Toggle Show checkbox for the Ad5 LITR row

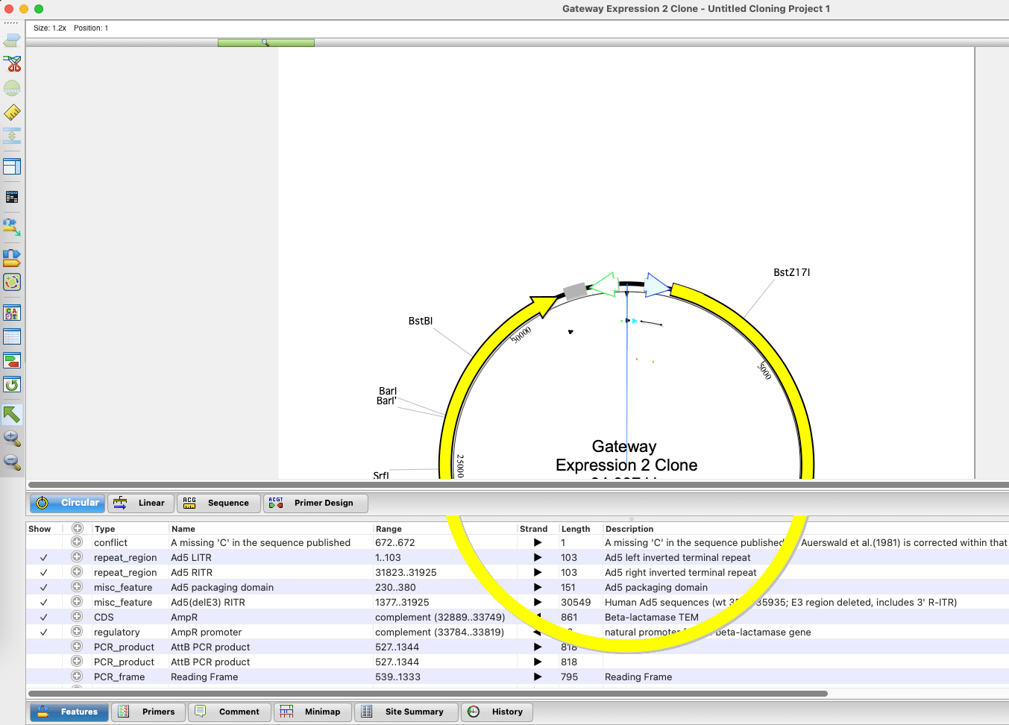(44, 558)
